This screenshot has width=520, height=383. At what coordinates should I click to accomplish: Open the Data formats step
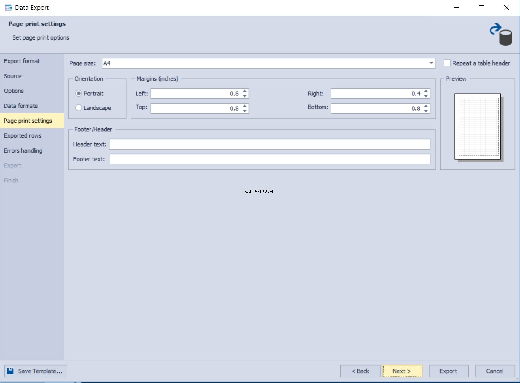(32, 106)
